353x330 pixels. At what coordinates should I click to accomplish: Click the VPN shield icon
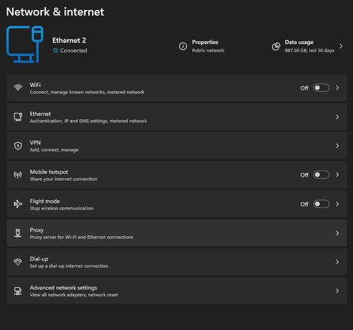click(18, 146)
